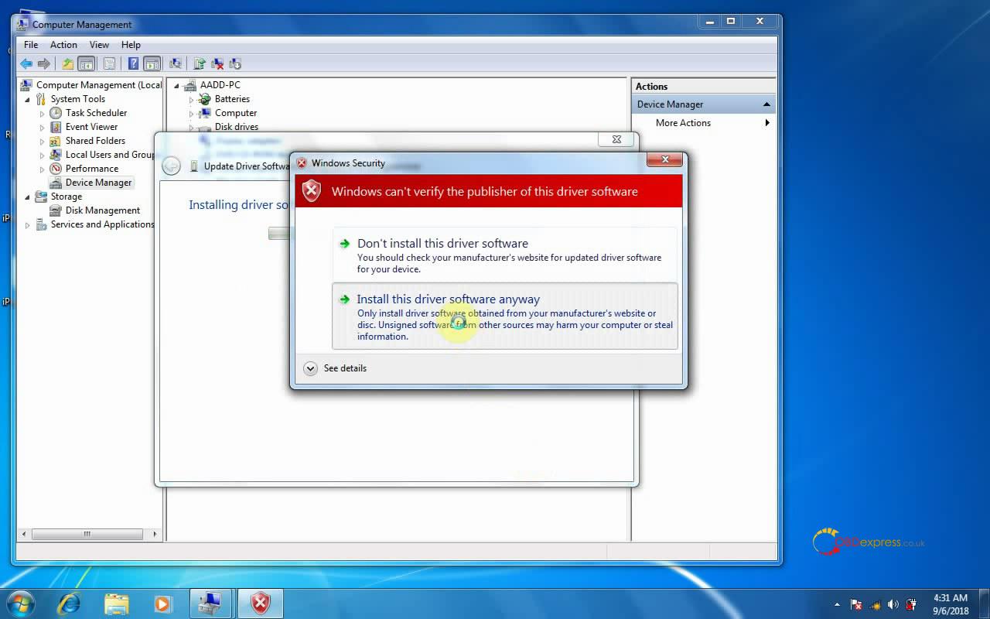Click the blue Help question-mark icon
This screenshot has width=990, height=619.
pyautogui.click(x=134, y=64)
